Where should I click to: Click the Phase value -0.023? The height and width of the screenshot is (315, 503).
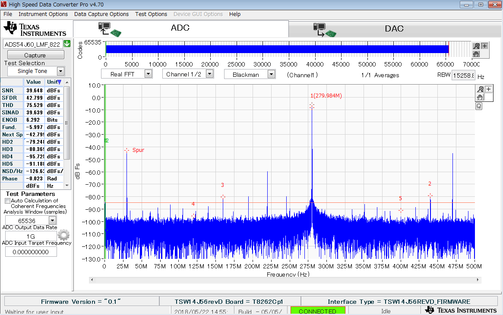point(35,179)
